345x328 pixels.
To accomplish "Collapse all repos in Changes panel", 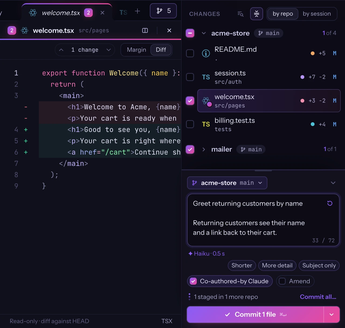I will click(257, 14).
